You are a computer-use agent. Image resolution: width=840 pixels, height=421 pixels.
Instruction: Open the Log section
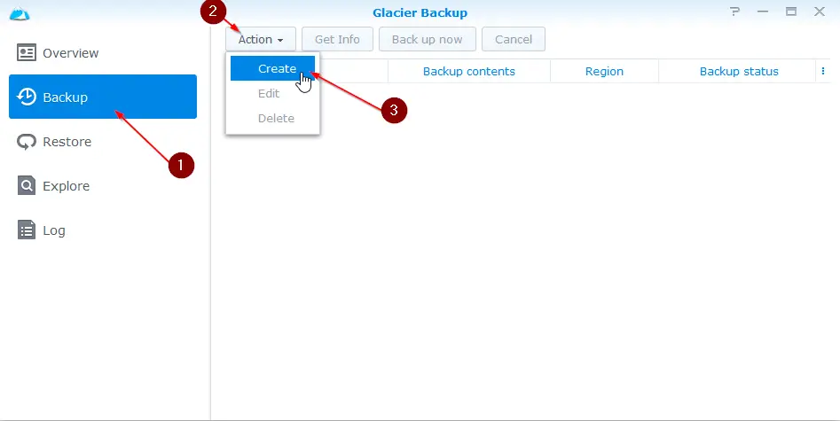(x=103, y=230)
